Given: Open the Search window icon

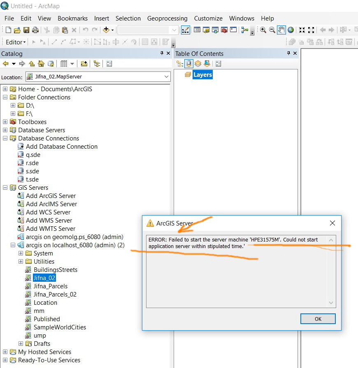Looking at the screenshot, I should (215, 30).
